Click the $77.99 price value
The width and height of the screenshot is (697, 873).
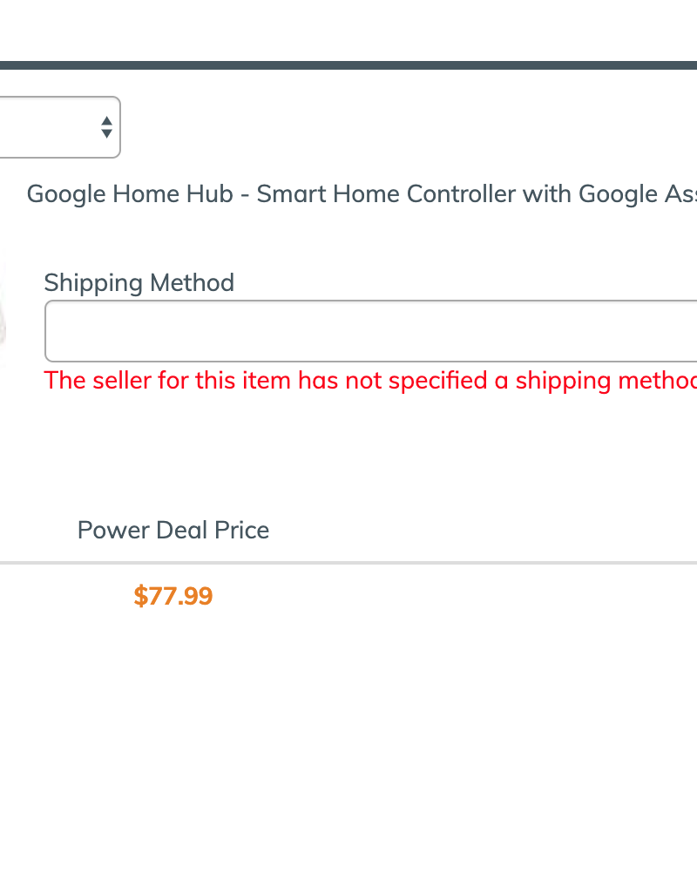tap(173, 596)
